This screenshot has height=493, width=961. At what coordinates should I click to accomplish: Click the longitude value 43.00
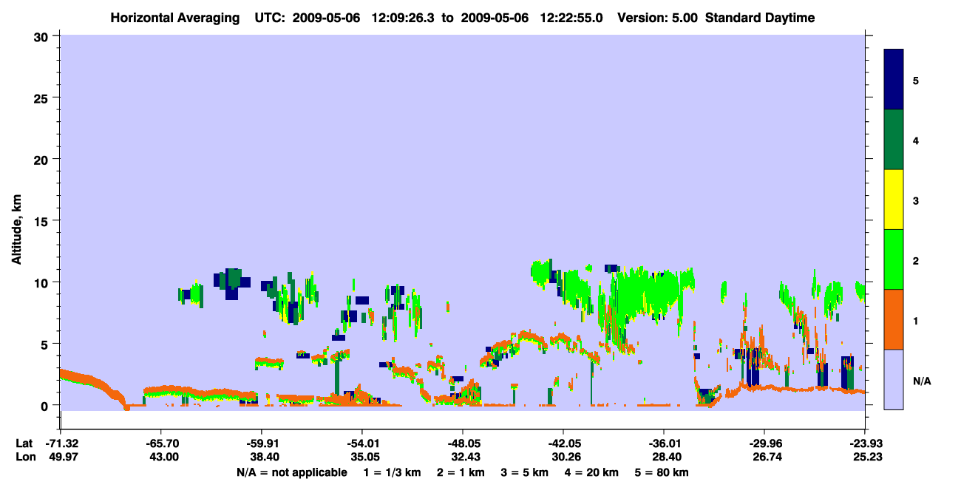(164, 457)
